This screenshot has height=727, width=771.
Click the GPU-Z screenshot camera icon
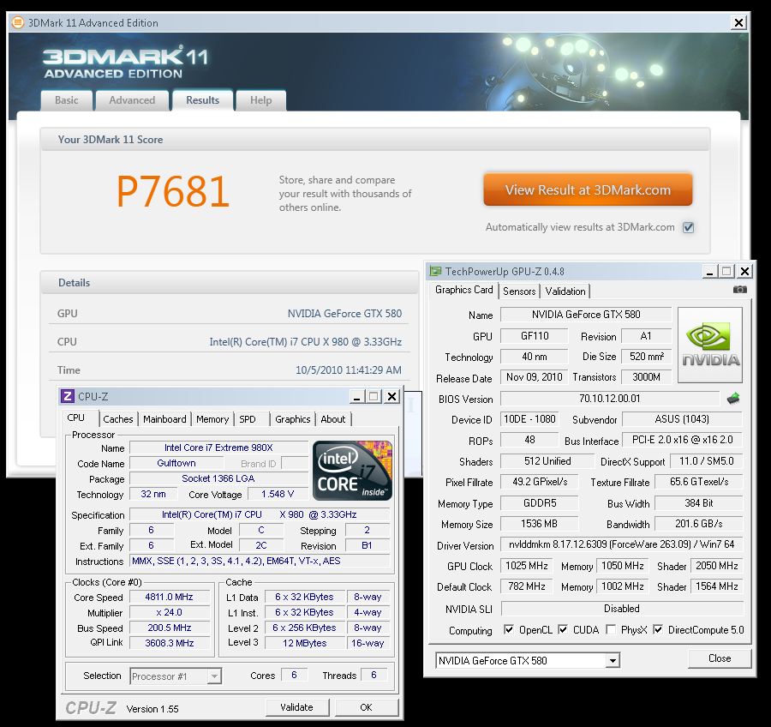pyautogui.click(x=740, y=290)
